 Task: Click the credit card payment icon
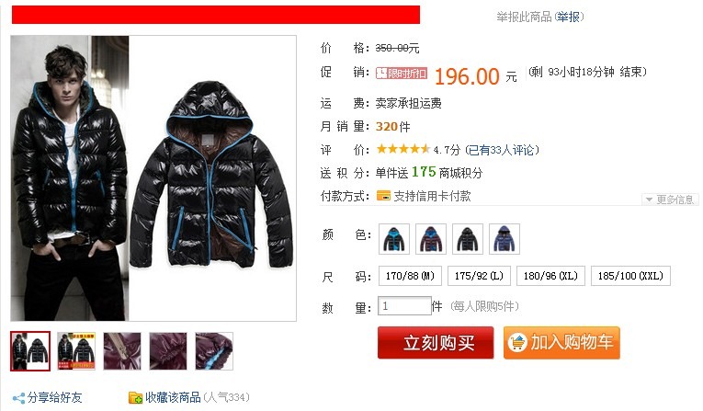383,196
